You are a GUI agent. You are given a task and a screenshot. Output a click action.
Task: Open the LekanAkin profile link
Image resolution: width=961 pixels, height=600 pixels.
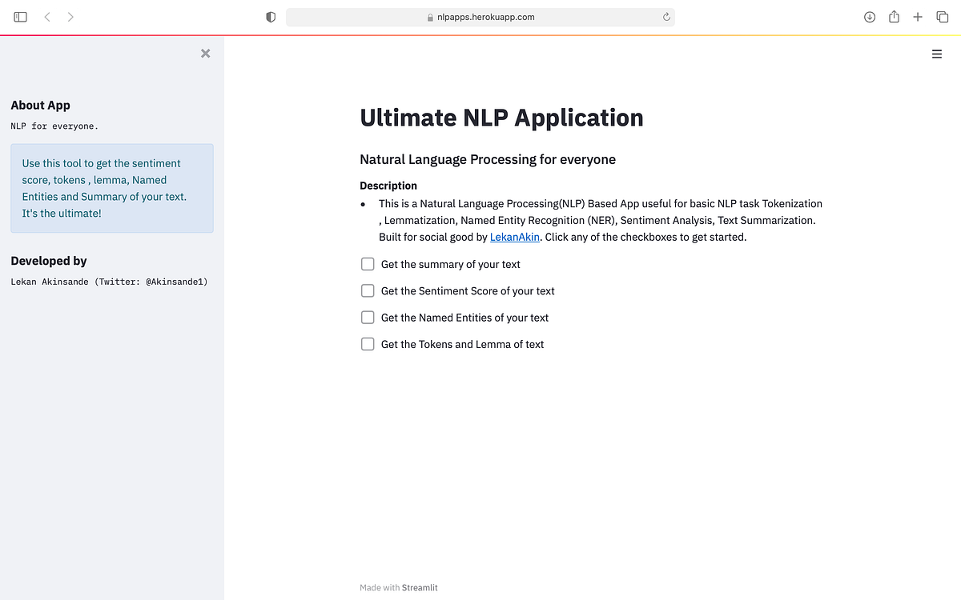515,237
